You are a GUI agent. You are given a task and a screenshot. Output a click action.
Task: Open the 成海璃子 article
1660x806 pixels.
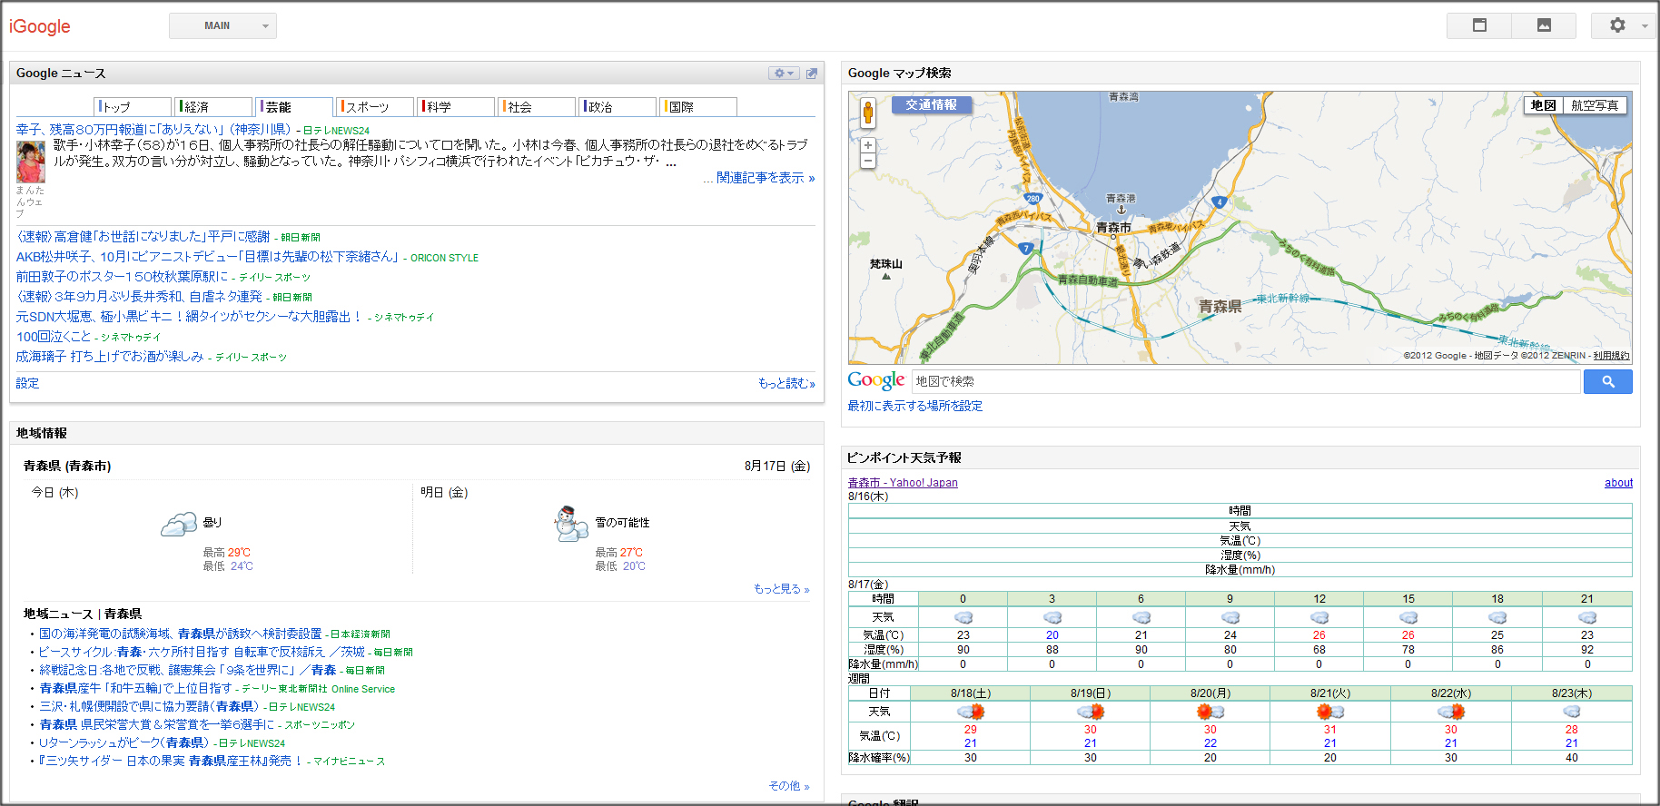[x=110, y=357]
